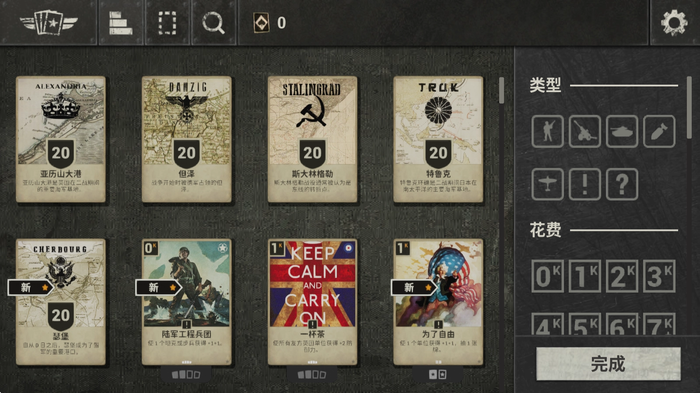The width and height of the screenshot is (700, 393).
Task: Open the settings gear icon
Action: point(674,23)
